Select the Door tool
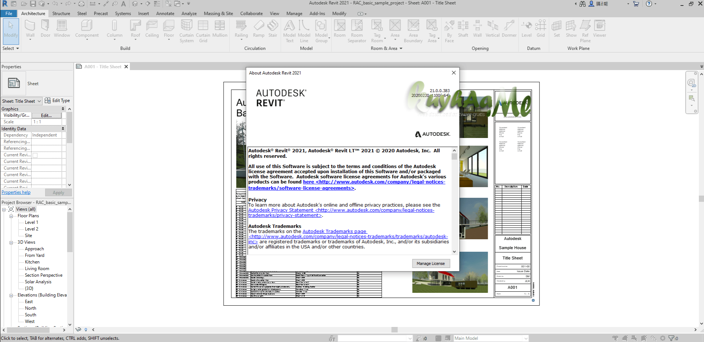 tap(46, 29)
